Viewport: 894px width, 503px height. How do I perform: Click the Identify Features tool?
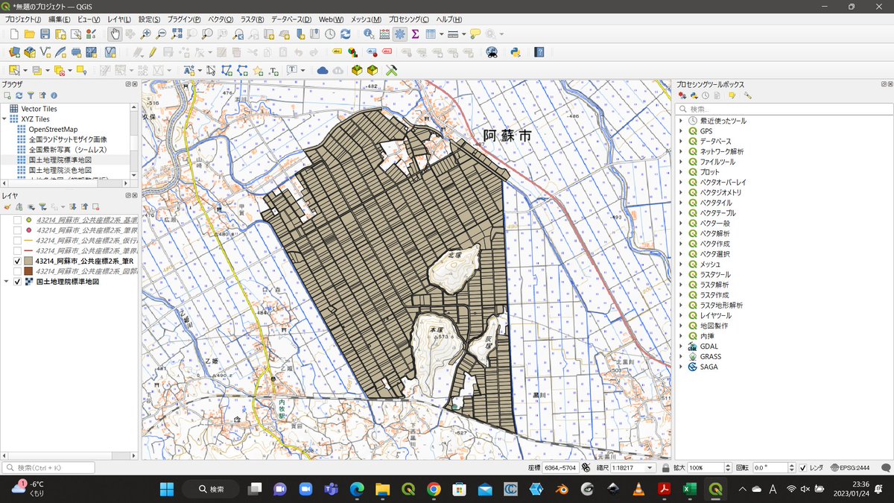coord(369,34)
